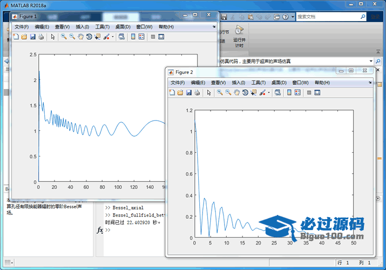Open 工具(T) menu in Figure 2

pyautogui.click(x=259, y=83)
